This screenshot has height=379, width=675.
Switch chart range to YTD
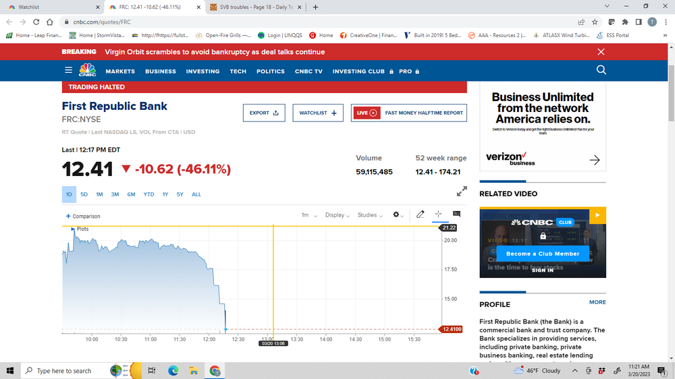pyautogui.click(x=148, y=194)
